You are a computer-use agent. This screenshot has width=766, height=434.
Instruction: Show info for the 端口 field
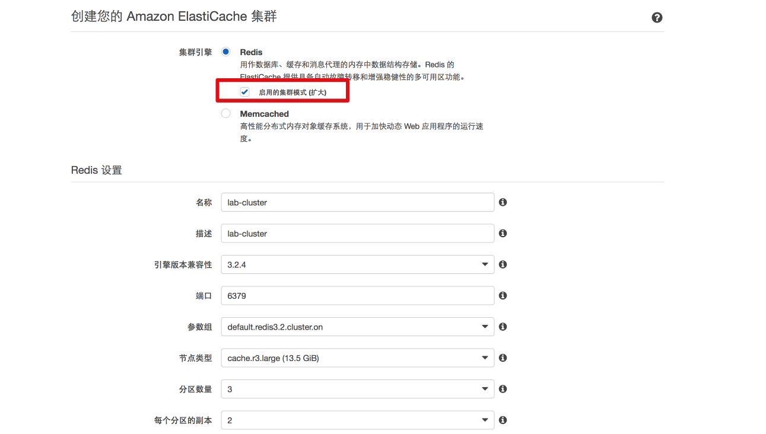pos(503,295)
